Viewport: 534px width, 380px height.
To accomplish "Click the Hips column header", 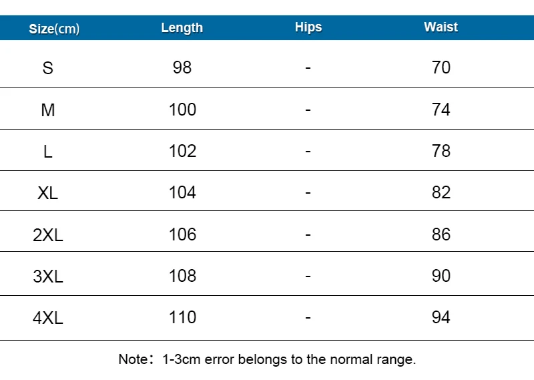I will click(308, 27).
